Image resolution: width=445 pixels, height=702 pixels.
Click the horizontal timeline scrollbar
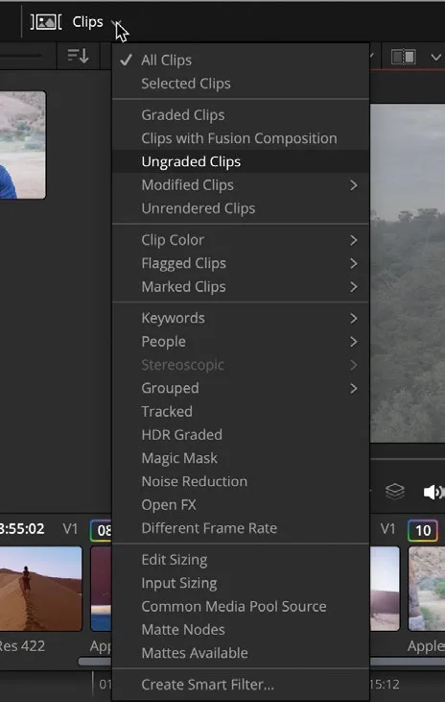point(95,662)
